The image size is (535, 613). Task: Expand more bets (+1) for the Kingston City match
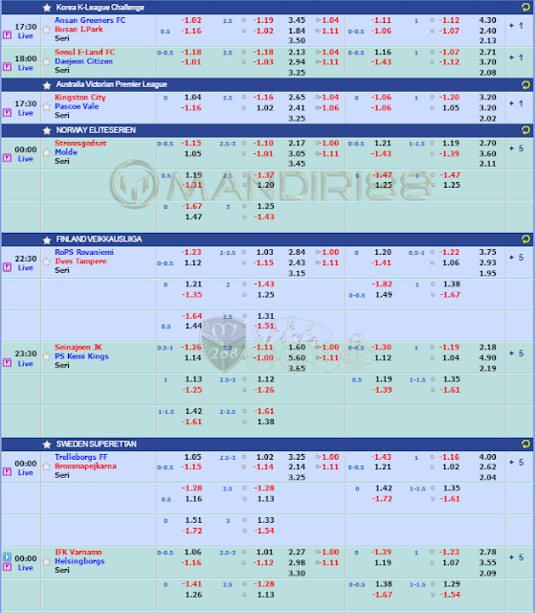coord(516,103)
